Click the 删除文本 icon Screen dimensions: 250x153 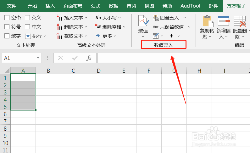[59, 27]
